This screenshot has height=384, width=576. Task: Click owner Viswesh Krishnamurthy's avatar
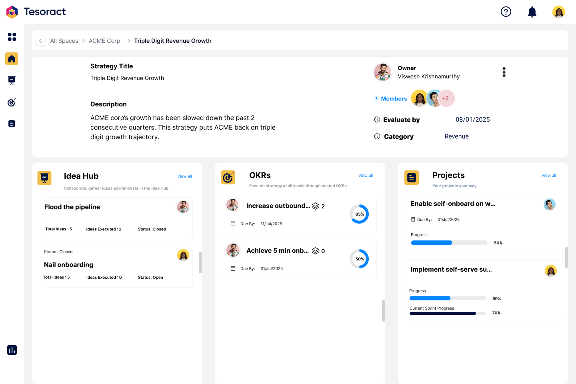click(383, 72)
